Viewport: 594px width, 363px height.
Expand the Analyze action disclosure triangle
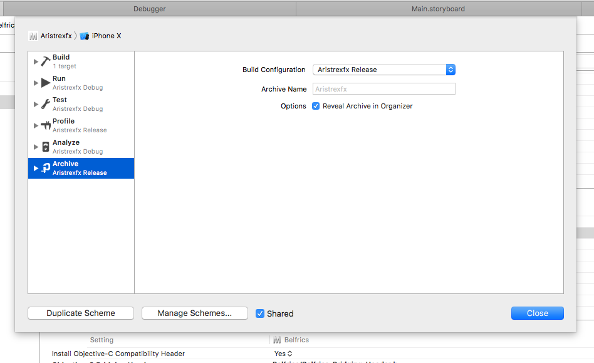coord(36,147)
